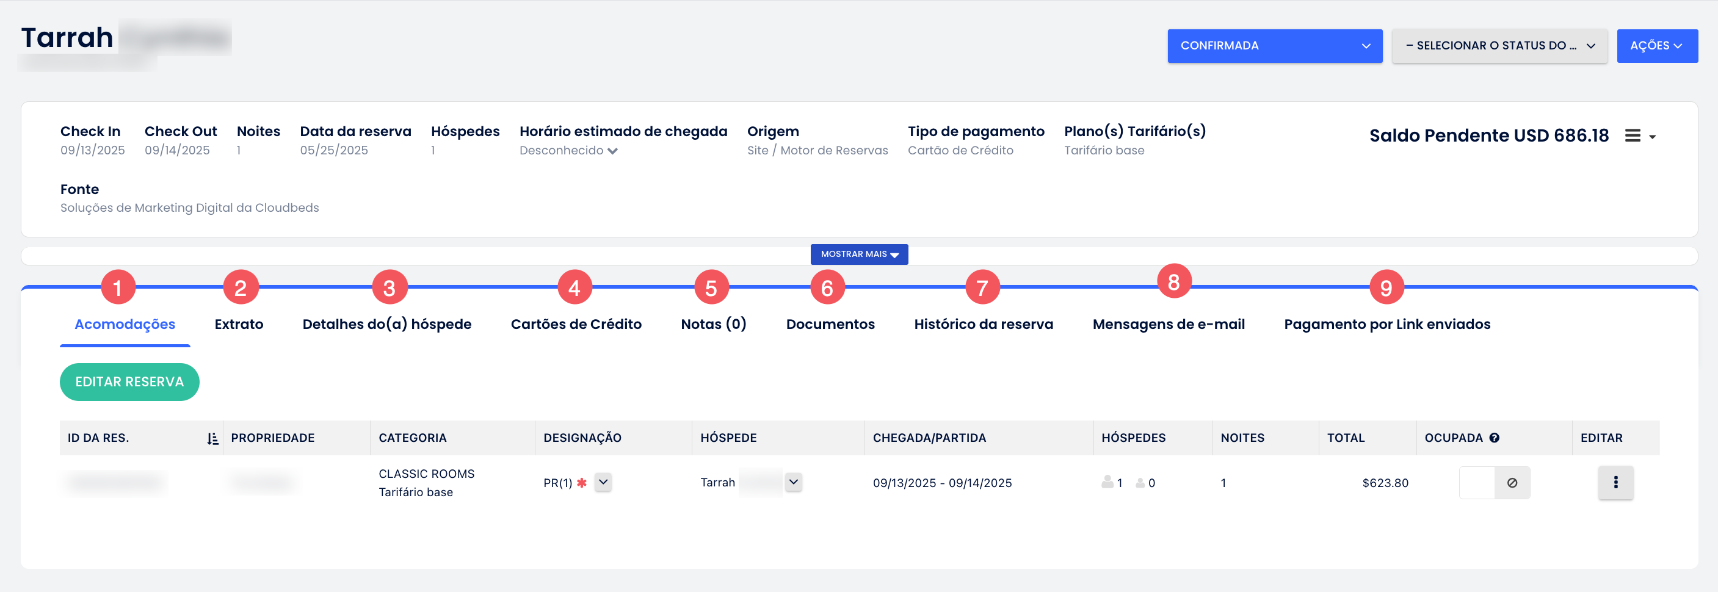Toggle the Ocupada switch for the room

1477,483
